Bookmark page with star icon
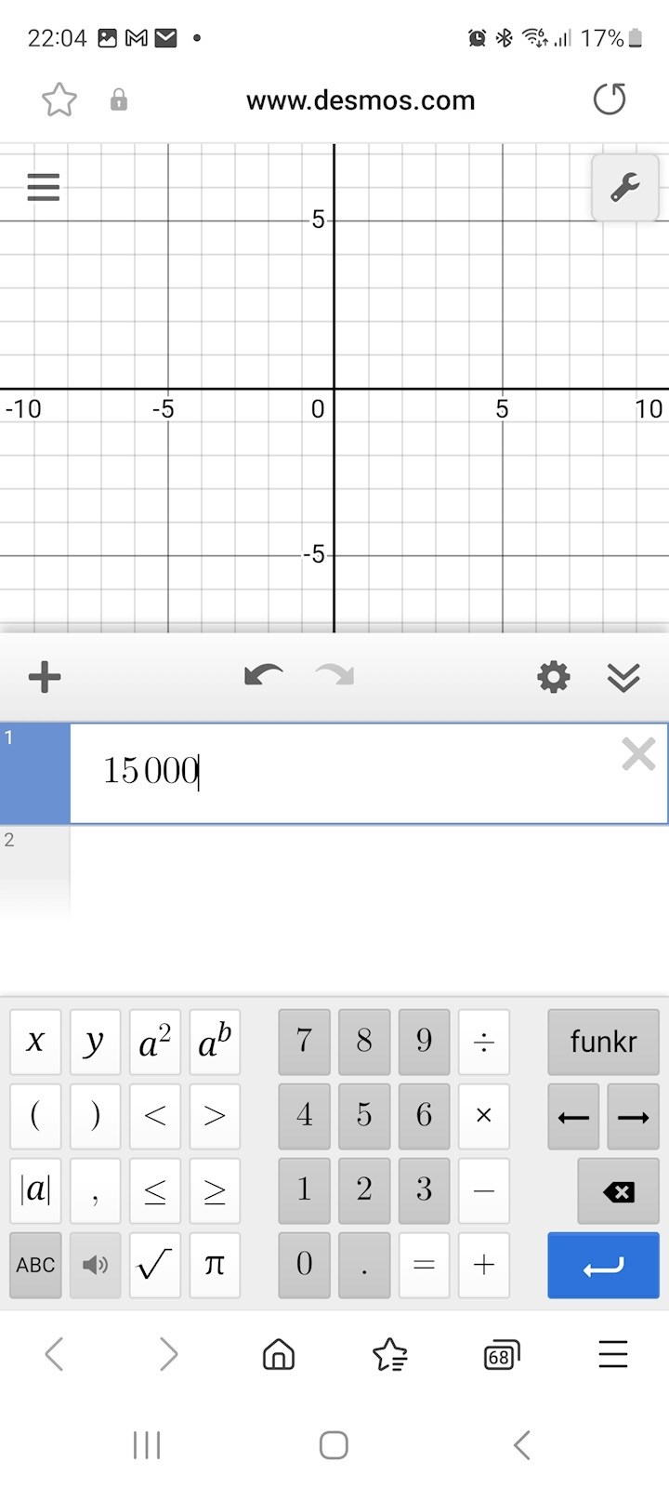The width and height of the screenshot is (669, 1488). coord(59,100)
